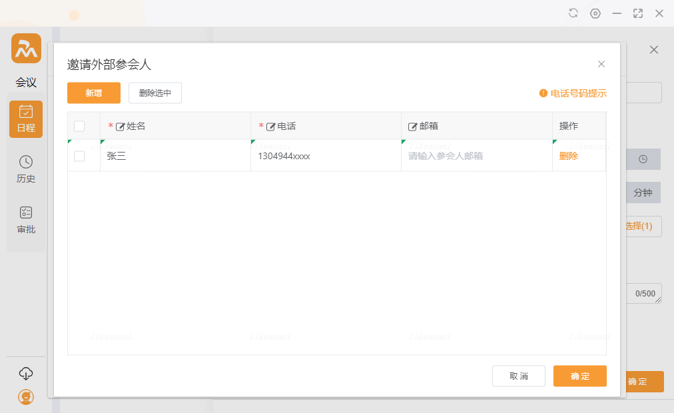Screen dimensions: 674x413
Task: Click the cloud download icon
Action: (x=26, y=373)
